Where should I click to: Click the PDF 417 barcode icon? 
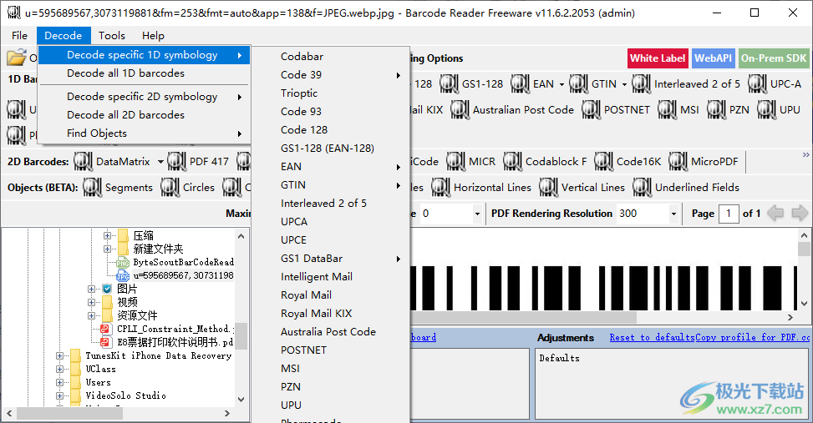pos(177,162)
